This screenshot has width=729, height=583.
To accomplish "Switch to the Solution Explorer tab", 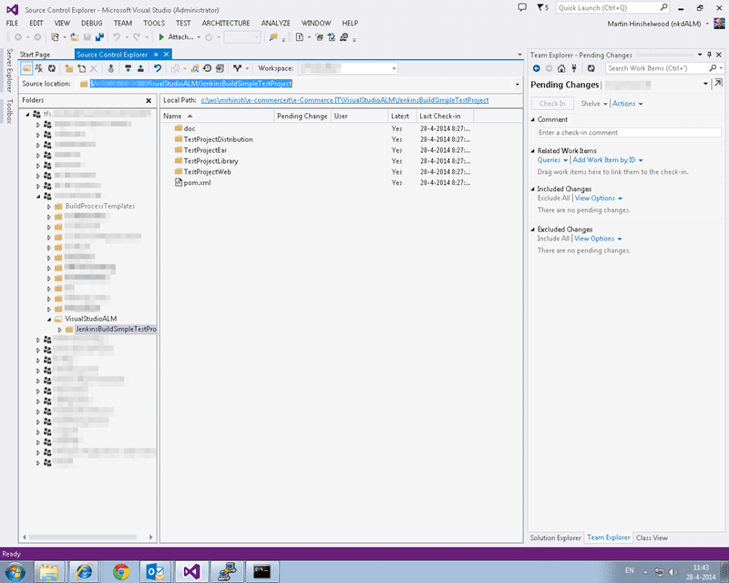I will point(556,537).
